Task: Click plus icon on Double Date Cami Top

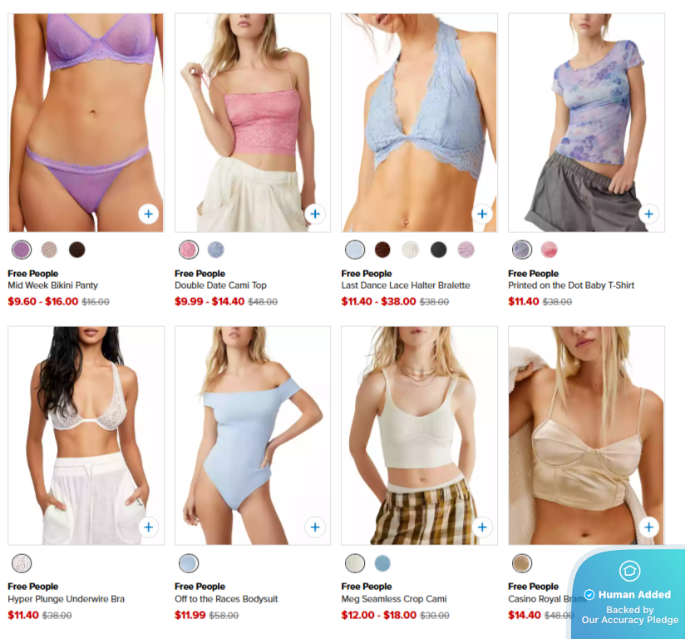Action: click(x=315, y=214)
